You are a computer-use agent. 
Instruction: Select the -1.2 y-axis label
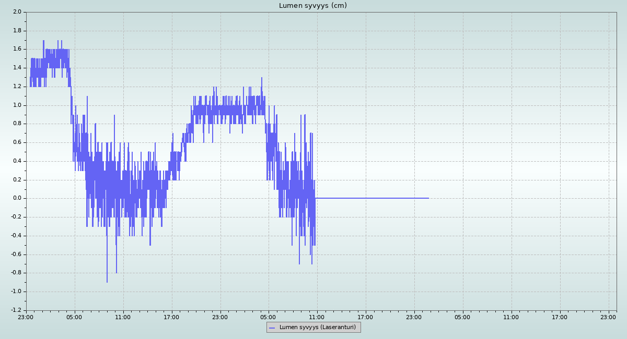pyautogui.click(x=16, y=310)
